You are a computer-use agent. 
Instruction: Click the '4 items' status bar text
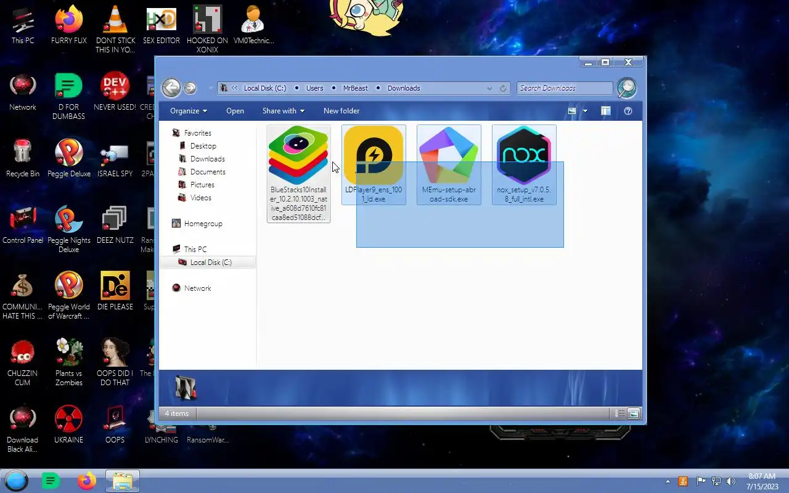[x=177, y=414]
